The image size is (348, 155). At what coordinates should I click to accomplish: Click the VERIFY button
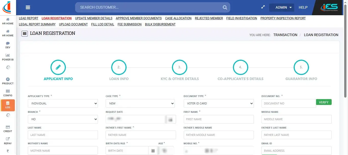point(324,102)
